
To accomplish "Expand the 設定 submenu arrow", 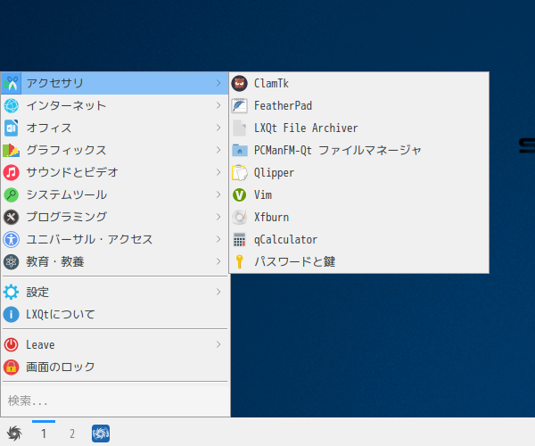I will click(x=218, y=292).
